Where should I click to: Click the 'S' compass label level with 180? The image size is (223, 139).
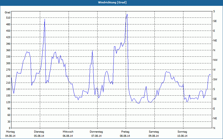[214, 89]
